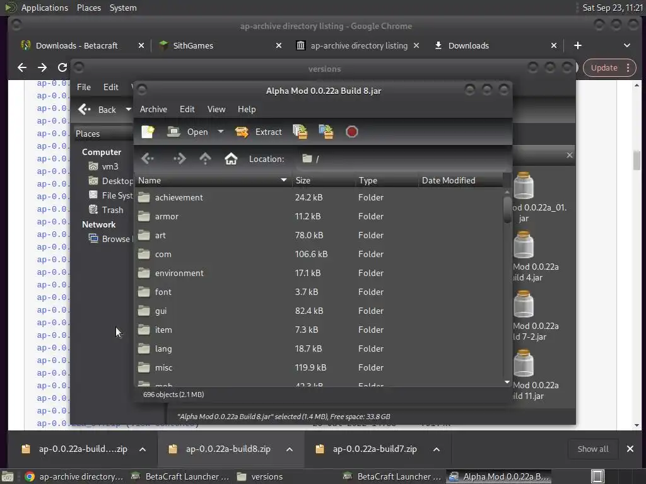Go back in archive location history

tap(148, 158)
